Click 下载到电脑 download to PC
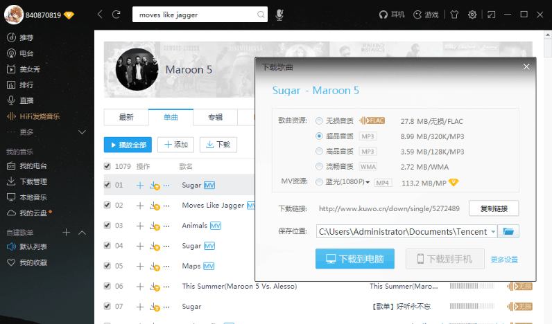The image size is (552, 324). pyautogui.click(x=355, y=259)
